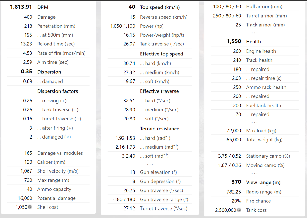Click the credits coin icon beside Shell cost
Image resolution: width=307 pixels, height=218 pixels.
[x=30, y=207]
